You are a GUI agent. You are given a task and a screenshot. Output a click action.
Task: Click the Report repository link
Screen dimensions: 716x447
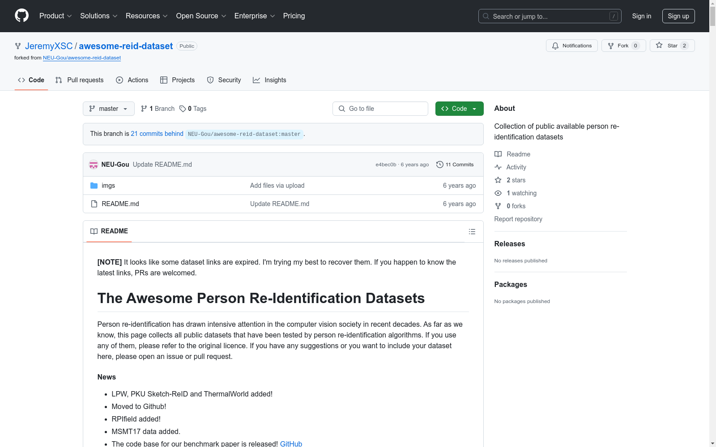point(518,219)
